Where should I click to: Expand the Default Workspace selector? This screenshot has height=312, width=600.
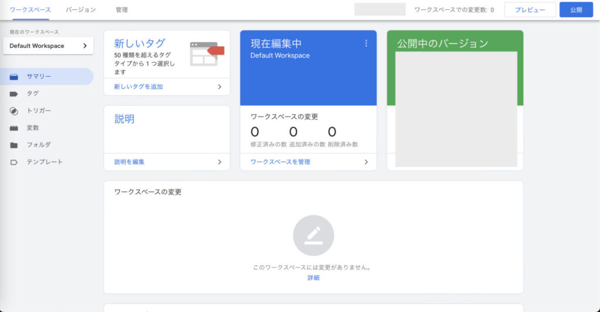click(x=48, y=46)
